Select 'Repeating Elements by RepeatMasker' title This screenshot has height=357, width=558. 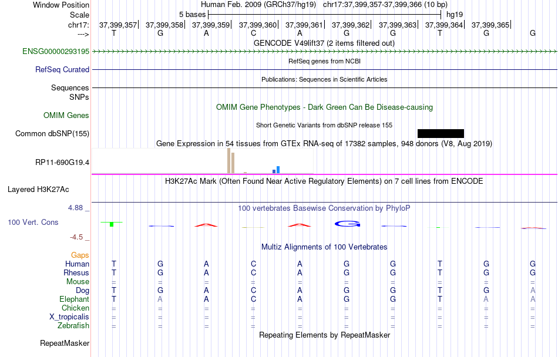click(x=325, y=335)
